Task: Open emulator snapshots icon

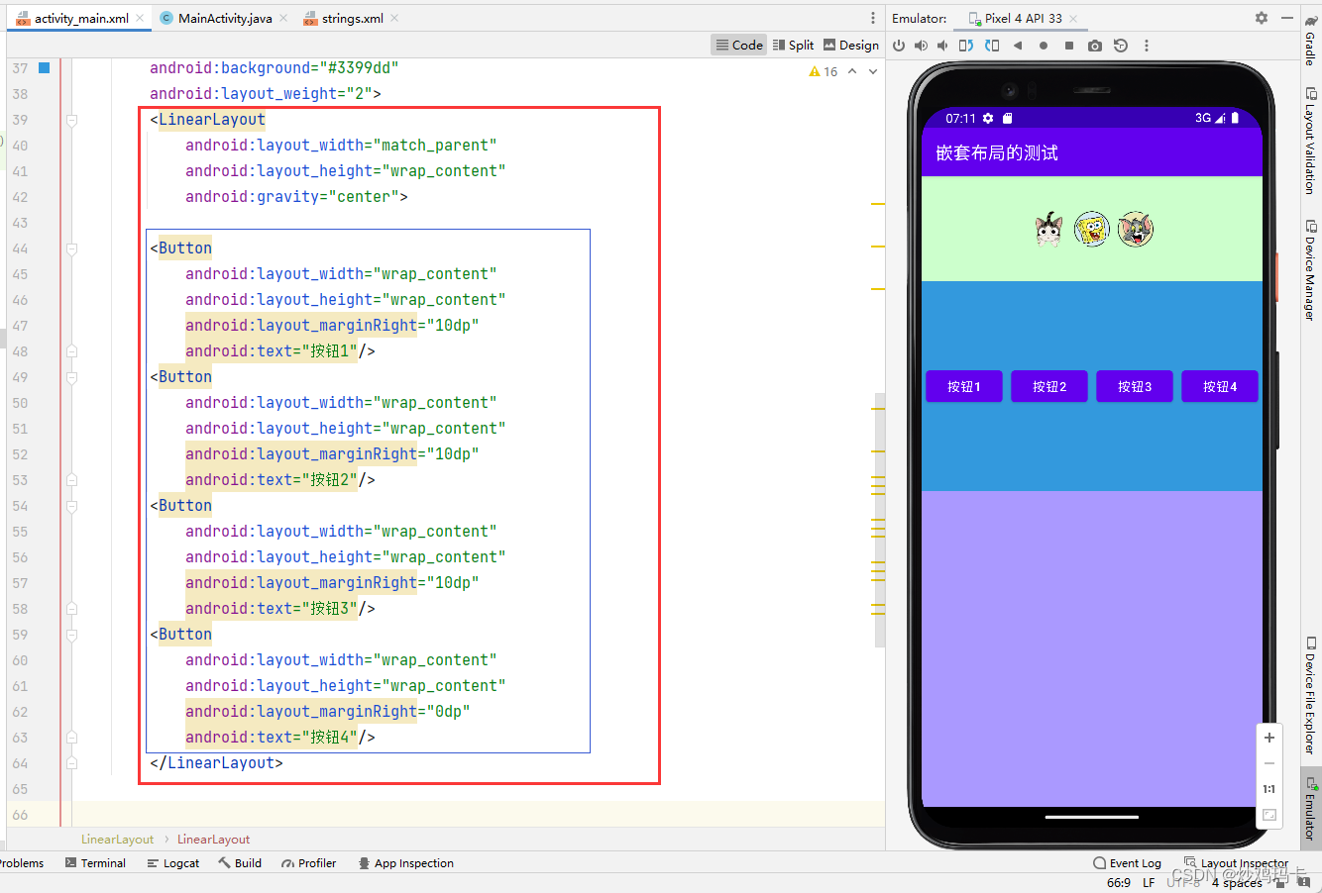Action: [1121, 46]
